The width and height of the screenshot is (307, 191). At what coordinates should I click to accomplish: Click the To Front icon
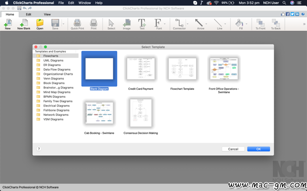click(260, 24)
